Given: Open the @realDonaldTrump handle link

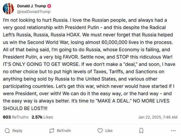Looking at the screenshot, I should click(34, 12).
